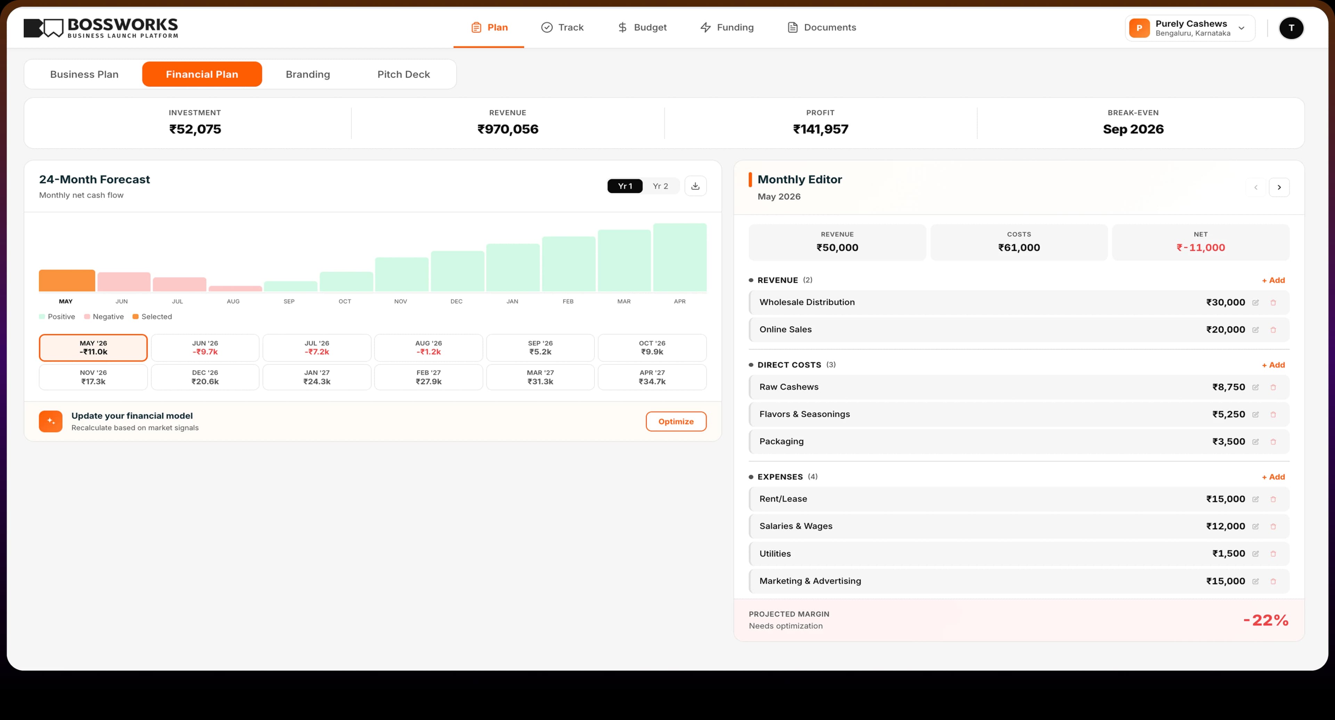This screenshot has height=720, width=1335.
Task: Edit the Flavors & Seasonings cost
Action: click(x=1255, y=415)
